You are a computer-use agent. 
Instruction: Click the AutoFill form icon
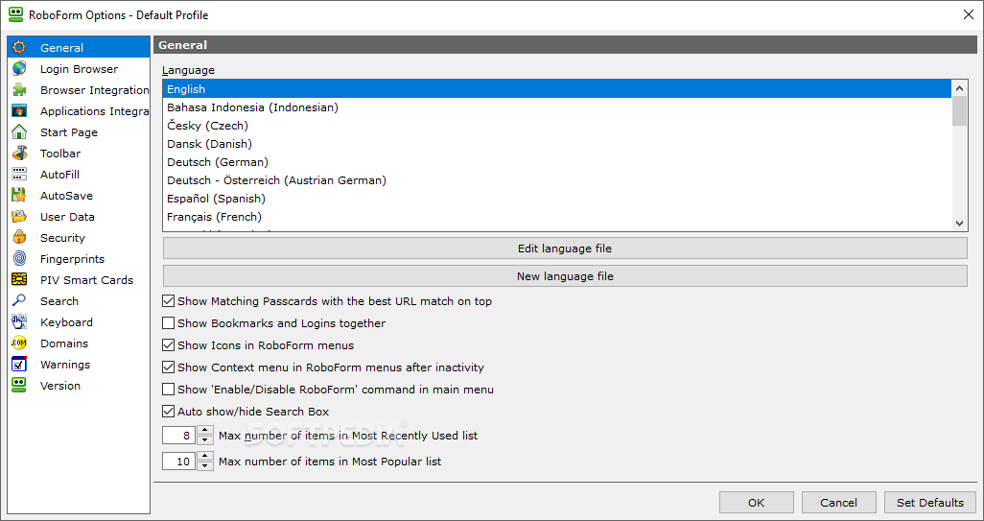pos(19,175)
